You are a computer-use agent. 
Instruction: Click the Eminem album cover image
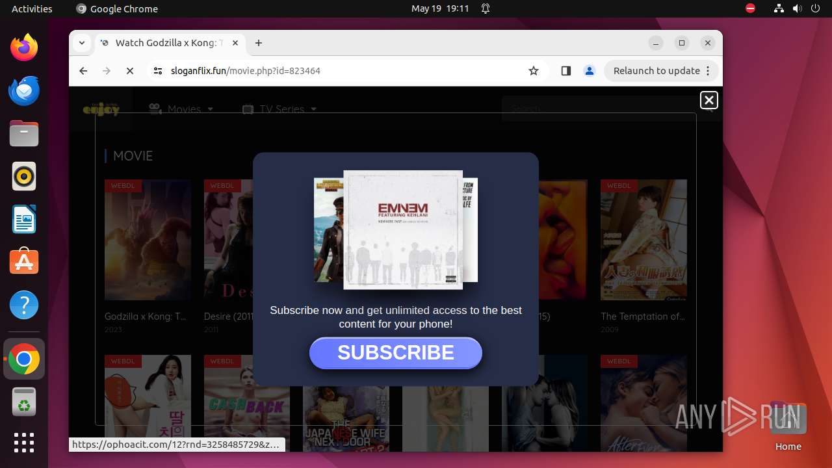tap(403, 230)
